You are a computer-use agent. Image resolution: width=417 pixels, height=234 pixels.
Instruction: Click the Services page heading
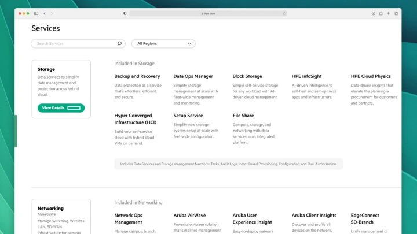point(46,28)
